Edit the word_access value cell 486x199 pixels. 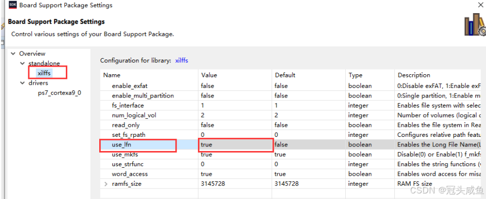pos(235,174)
